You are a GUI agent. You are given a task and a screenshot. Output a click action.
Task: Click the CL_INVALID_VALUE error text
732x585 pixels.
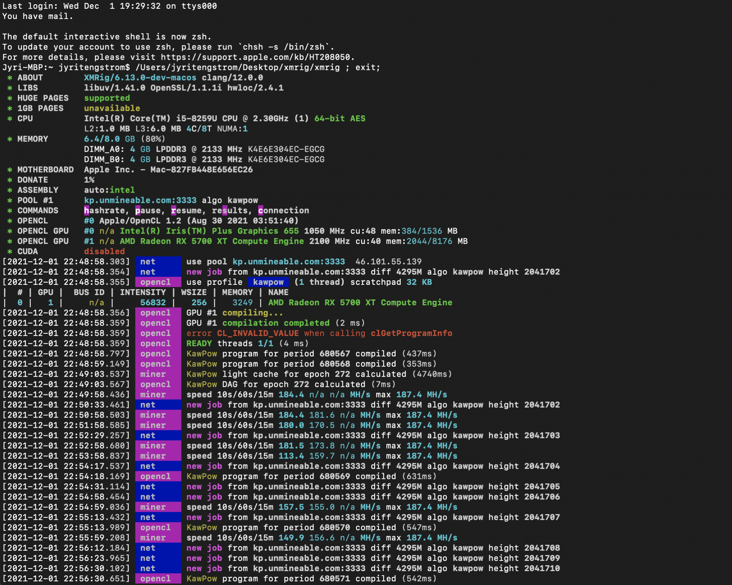[258, 333]
